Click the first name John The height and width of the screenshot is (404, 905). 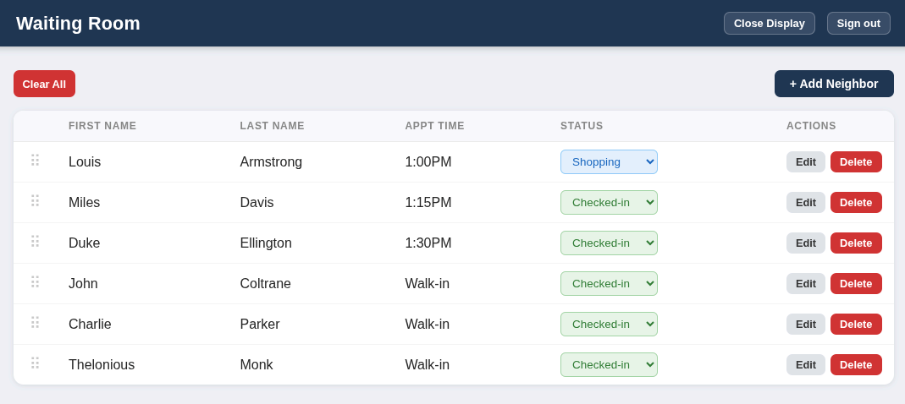pyautogui.click(x=83, y=283)
